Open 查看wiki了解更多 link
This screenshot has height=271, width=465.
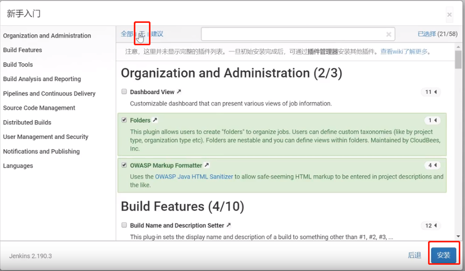(x=404, y=51)
